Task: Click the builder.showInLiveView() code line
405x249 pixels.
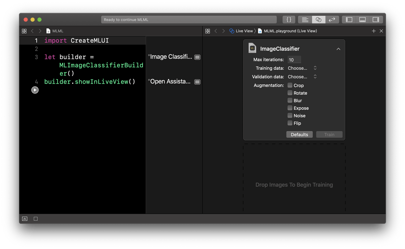Action: (90, 82)
